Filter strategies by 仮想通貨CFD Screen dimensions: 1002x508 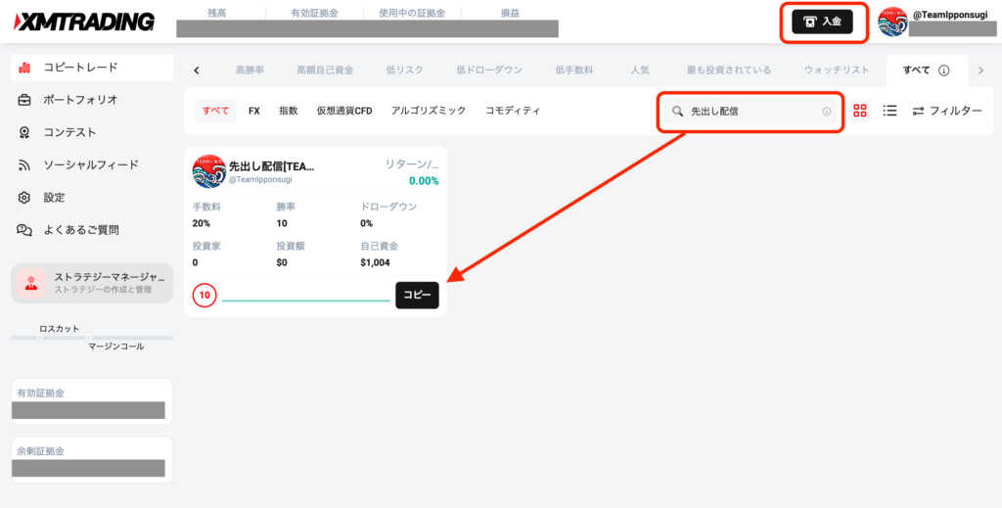pyautogui.click(x=344, y=111)
